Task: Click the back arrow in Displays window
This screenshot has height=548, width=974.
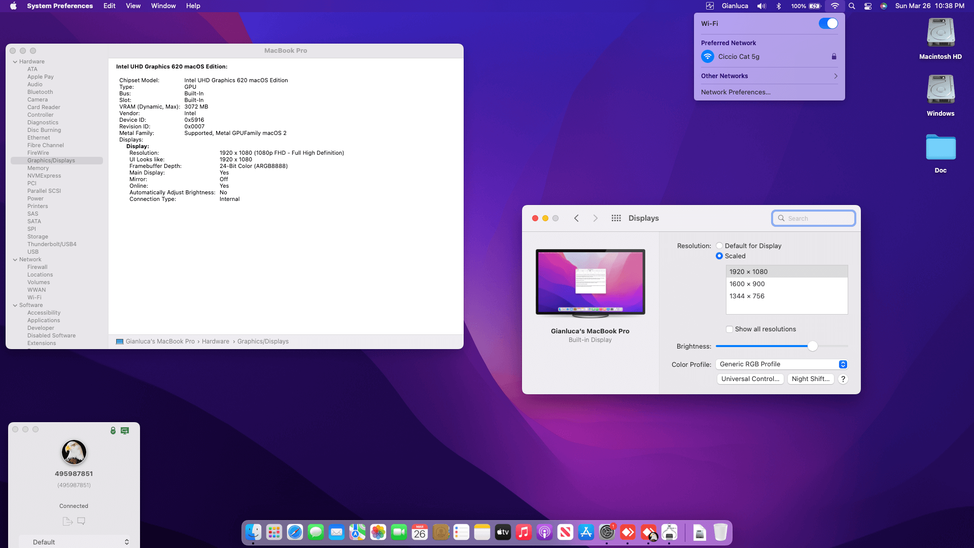Action: click(576, 218)
